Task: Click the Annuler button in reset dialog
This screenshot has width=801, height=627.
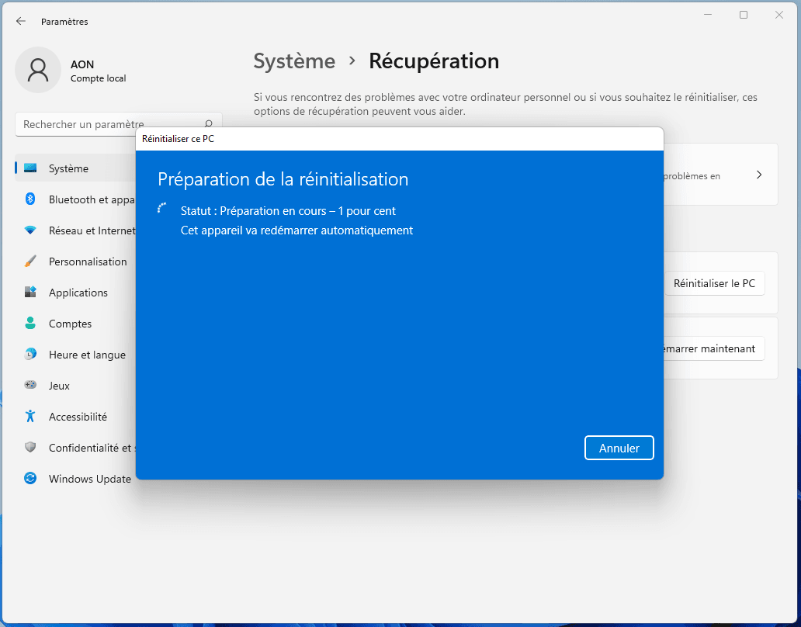Action: pos(619,448)
